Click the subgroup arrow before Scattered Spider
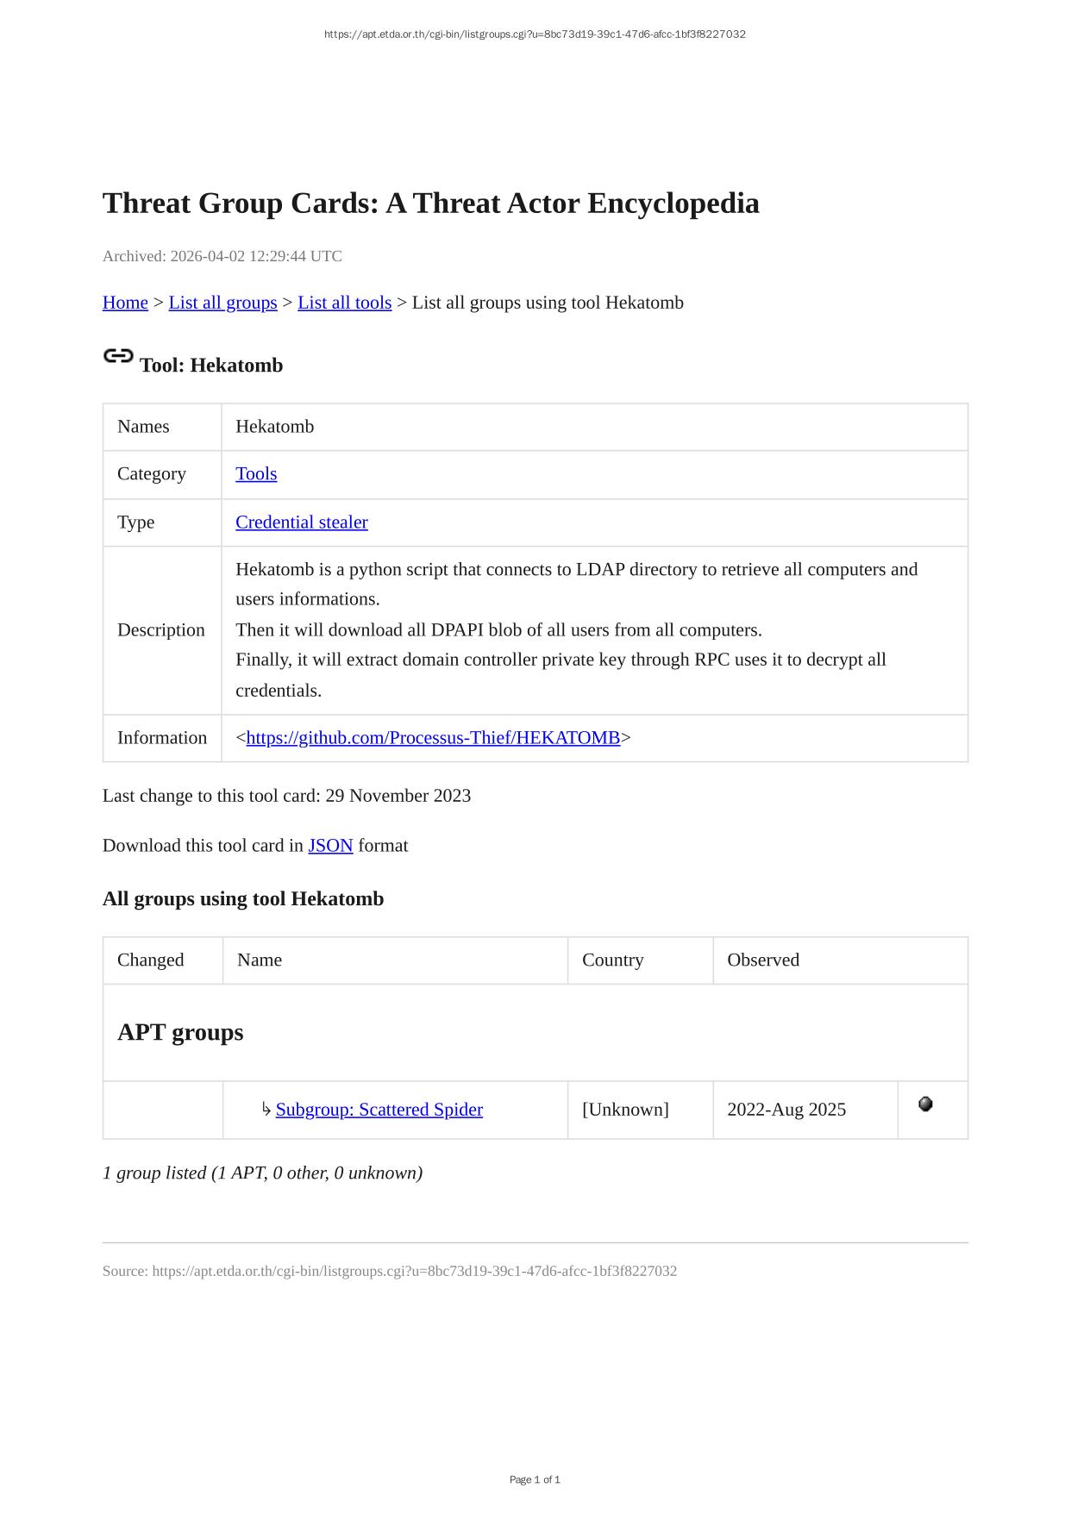Screen dimensions: 1071x1514 click(x=266, y=1110)
